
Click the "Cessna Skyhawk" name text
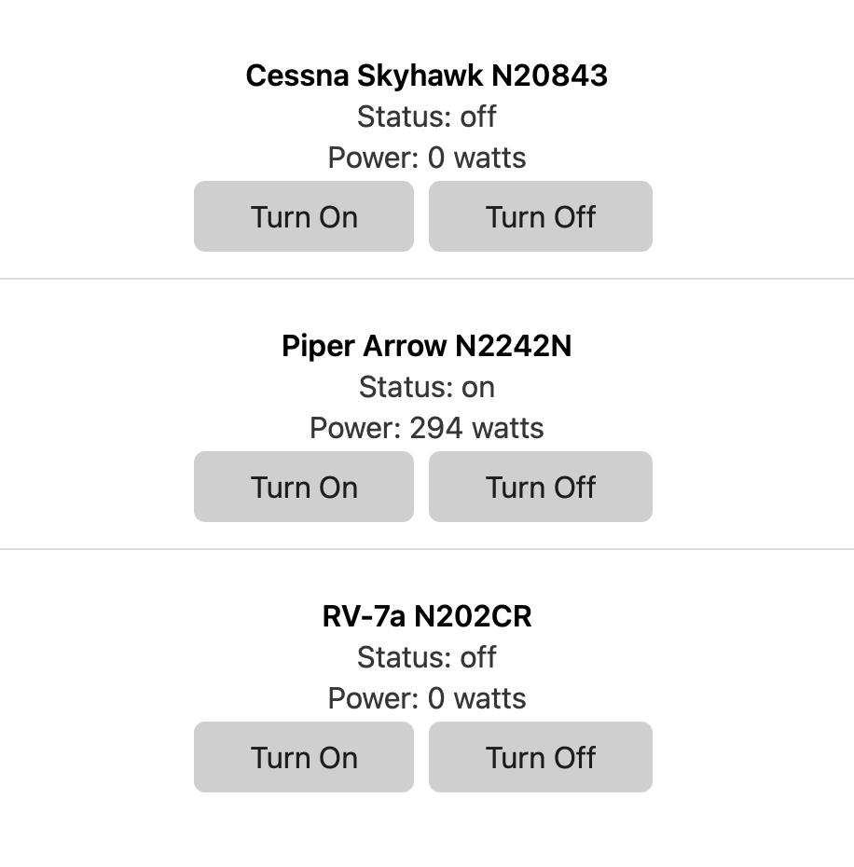365,76
